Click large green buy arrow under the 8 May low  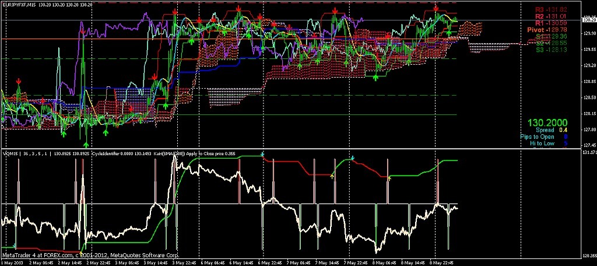(376, 78)
